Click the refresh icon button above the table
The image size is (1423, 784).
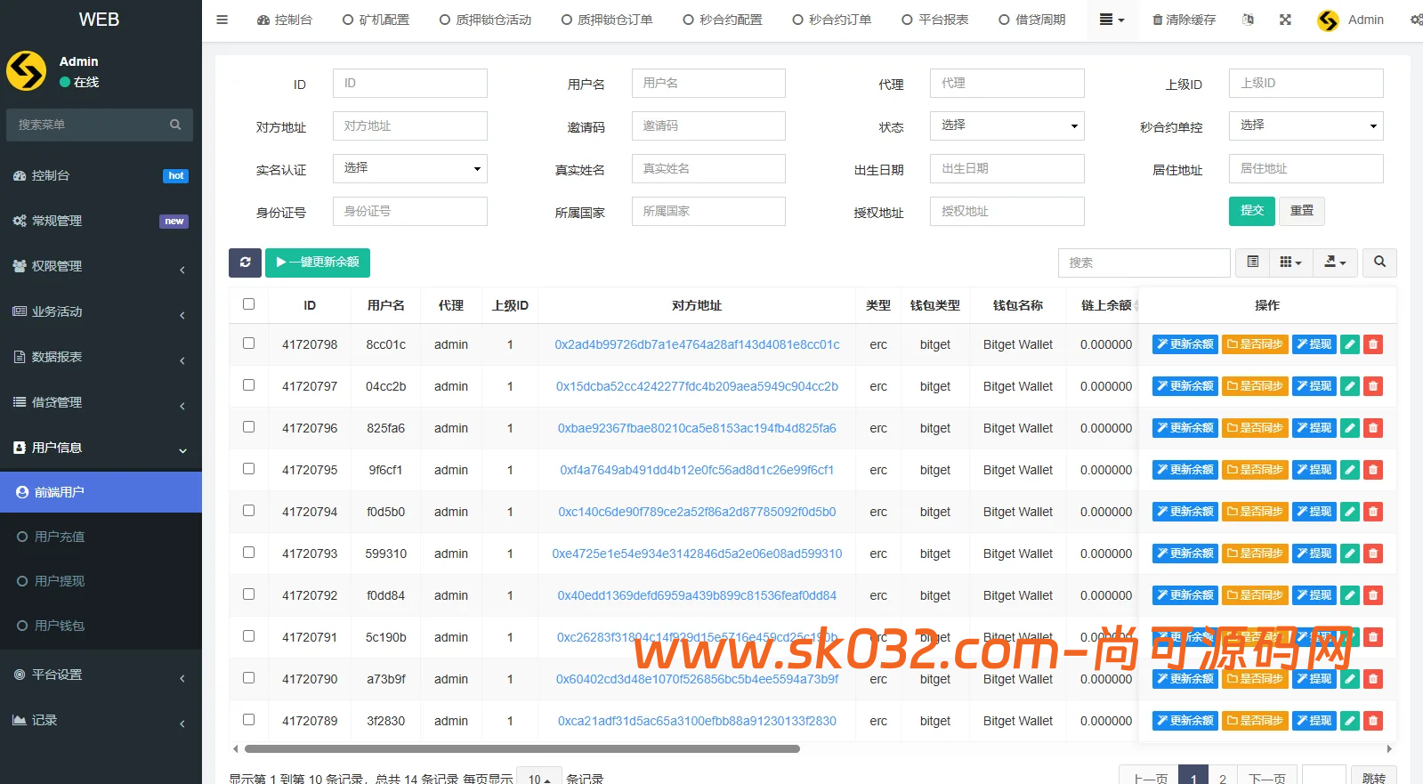tap(245, 263)
